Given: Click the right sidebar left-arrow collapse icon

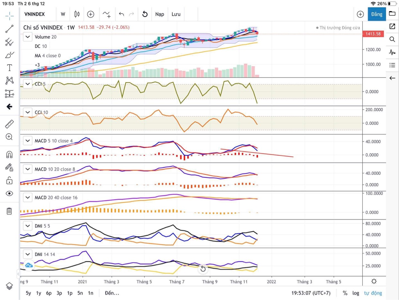Looking at the screenshot, I should point(392,78).
